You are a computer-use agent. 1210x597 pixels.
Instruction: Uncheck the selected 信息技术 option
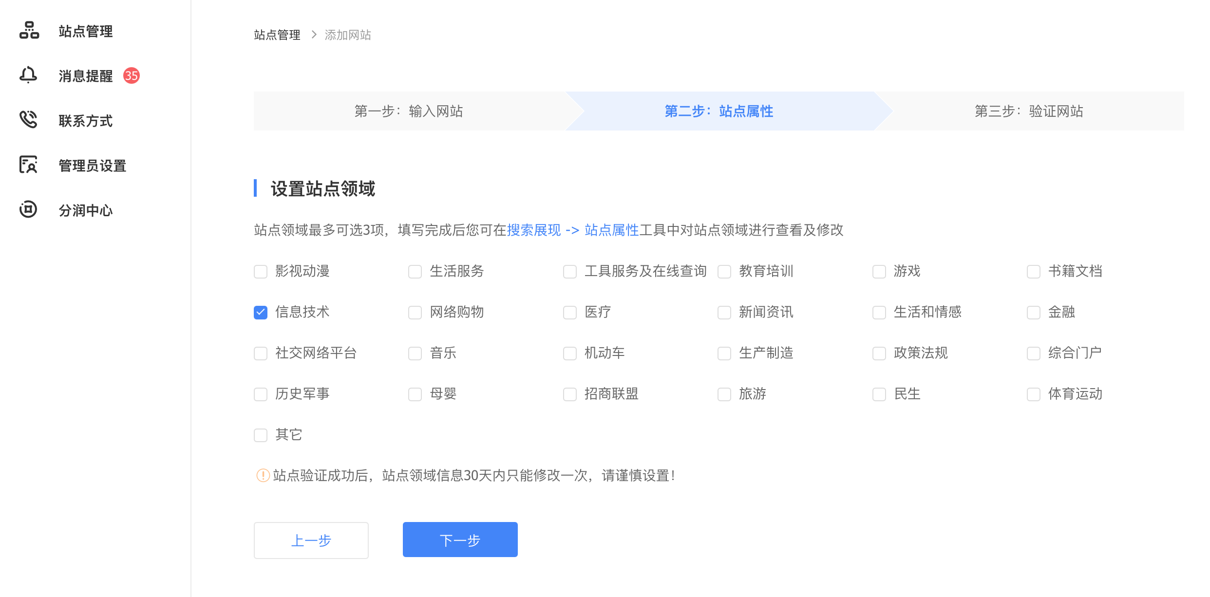click(260, 312)
